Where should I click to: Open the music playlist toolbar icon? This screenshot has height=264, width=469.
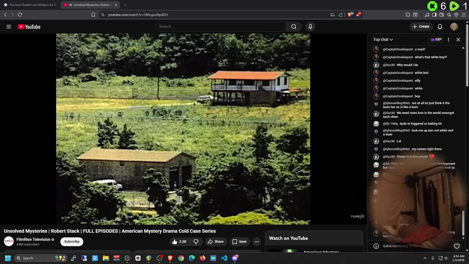427,15
